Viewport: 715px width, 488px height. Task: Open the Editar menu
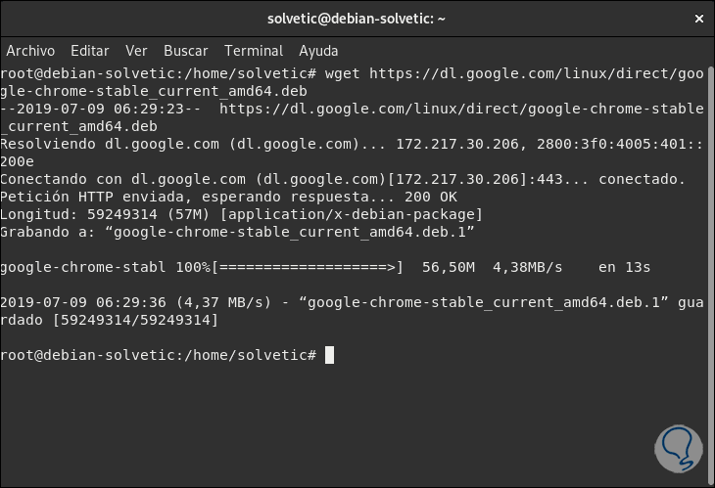tap(90, 51)
